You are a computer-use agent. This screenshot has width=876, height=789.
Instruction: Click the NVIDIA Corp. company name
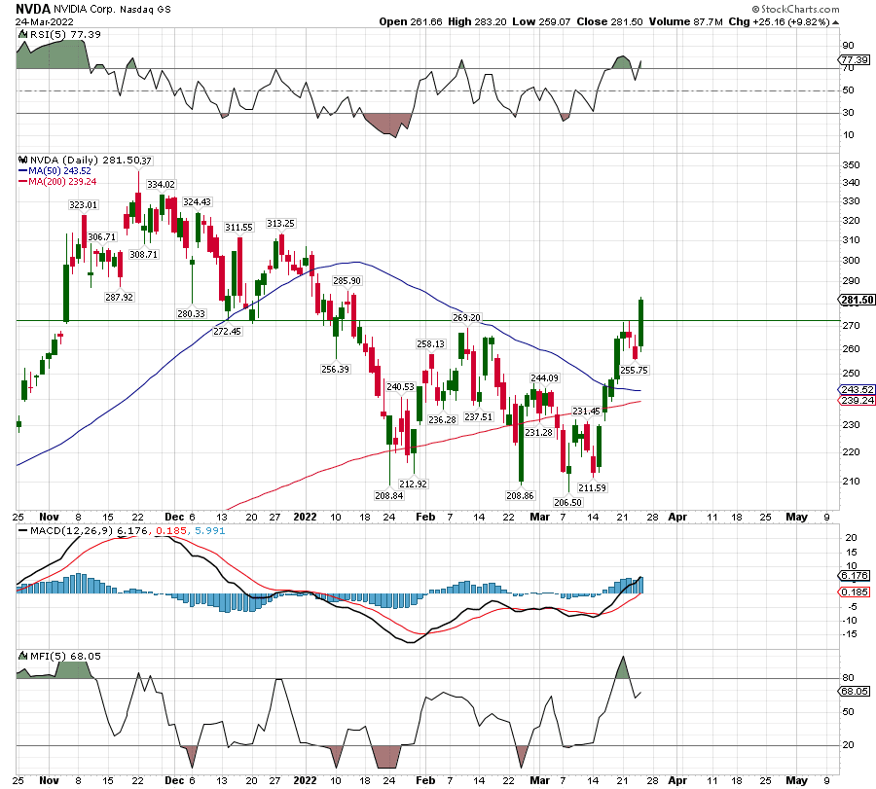pyautogui.click(x=85, y=10)
